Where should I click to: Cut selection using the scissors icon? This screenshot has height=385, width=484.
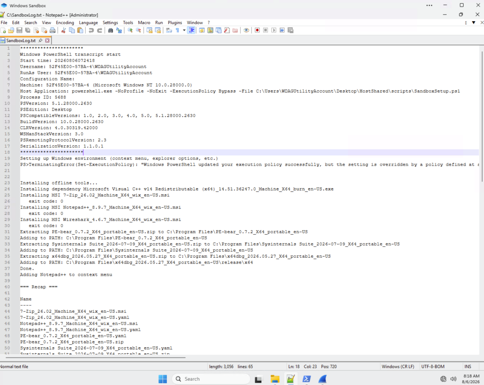click(x=63, y=30)
